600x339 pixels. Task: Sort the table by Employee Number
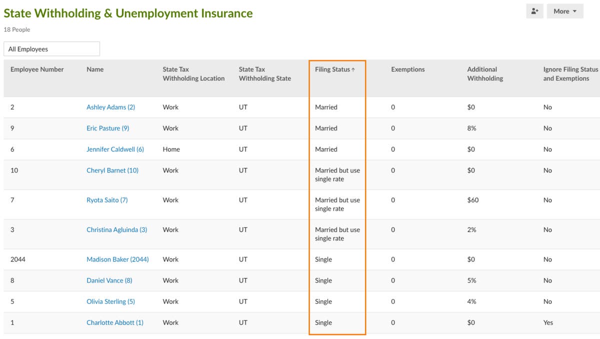[x=37, y=69]
